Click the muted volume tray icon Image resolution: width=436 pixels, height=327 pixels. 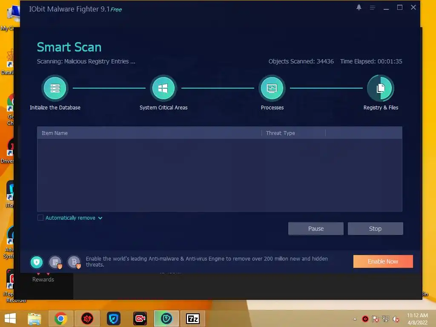point(396,319)
